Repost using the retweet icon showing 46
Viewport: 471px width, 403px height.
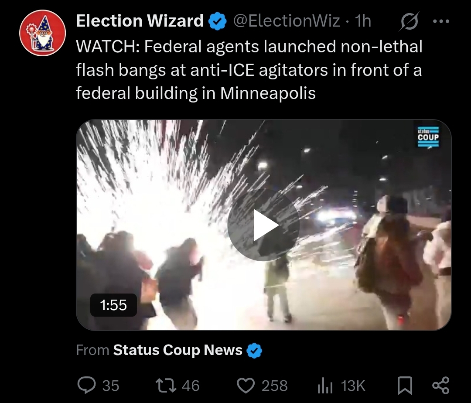click(x=166, y=385)
